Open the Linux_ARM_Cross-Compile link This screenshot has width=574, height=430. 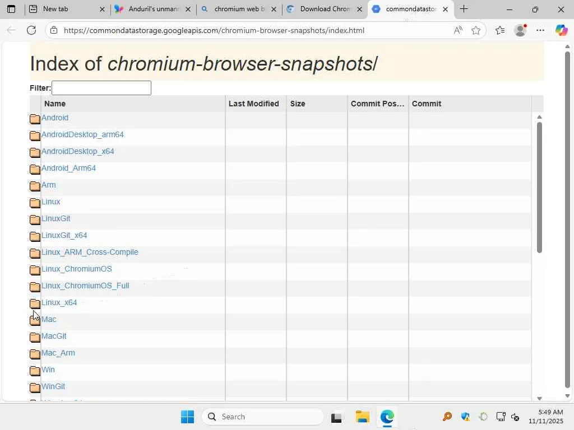(x=90, y=253)
